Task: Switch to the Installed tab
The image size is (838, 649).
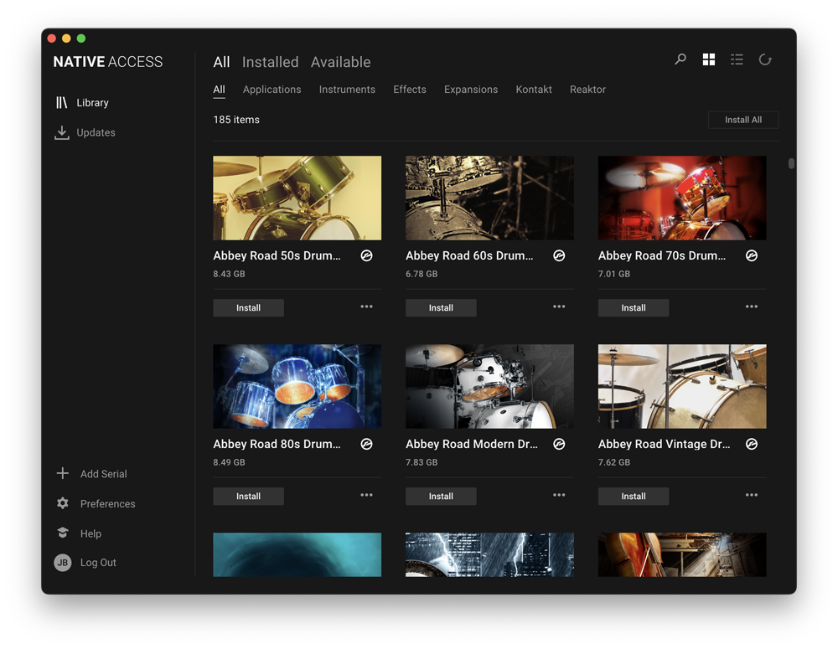Action: click(x=271, y=62)
